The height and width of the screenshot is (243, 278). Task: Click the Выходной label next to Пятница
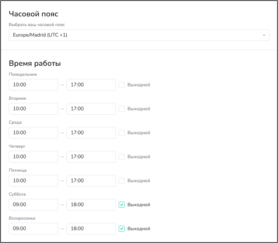click(139, 181)
